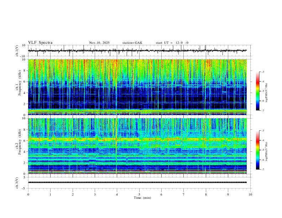Click the "6" kHz tick on ch.2 frequency axis
This screenshot has height=218, width=282.
click(x=25, y=141)
